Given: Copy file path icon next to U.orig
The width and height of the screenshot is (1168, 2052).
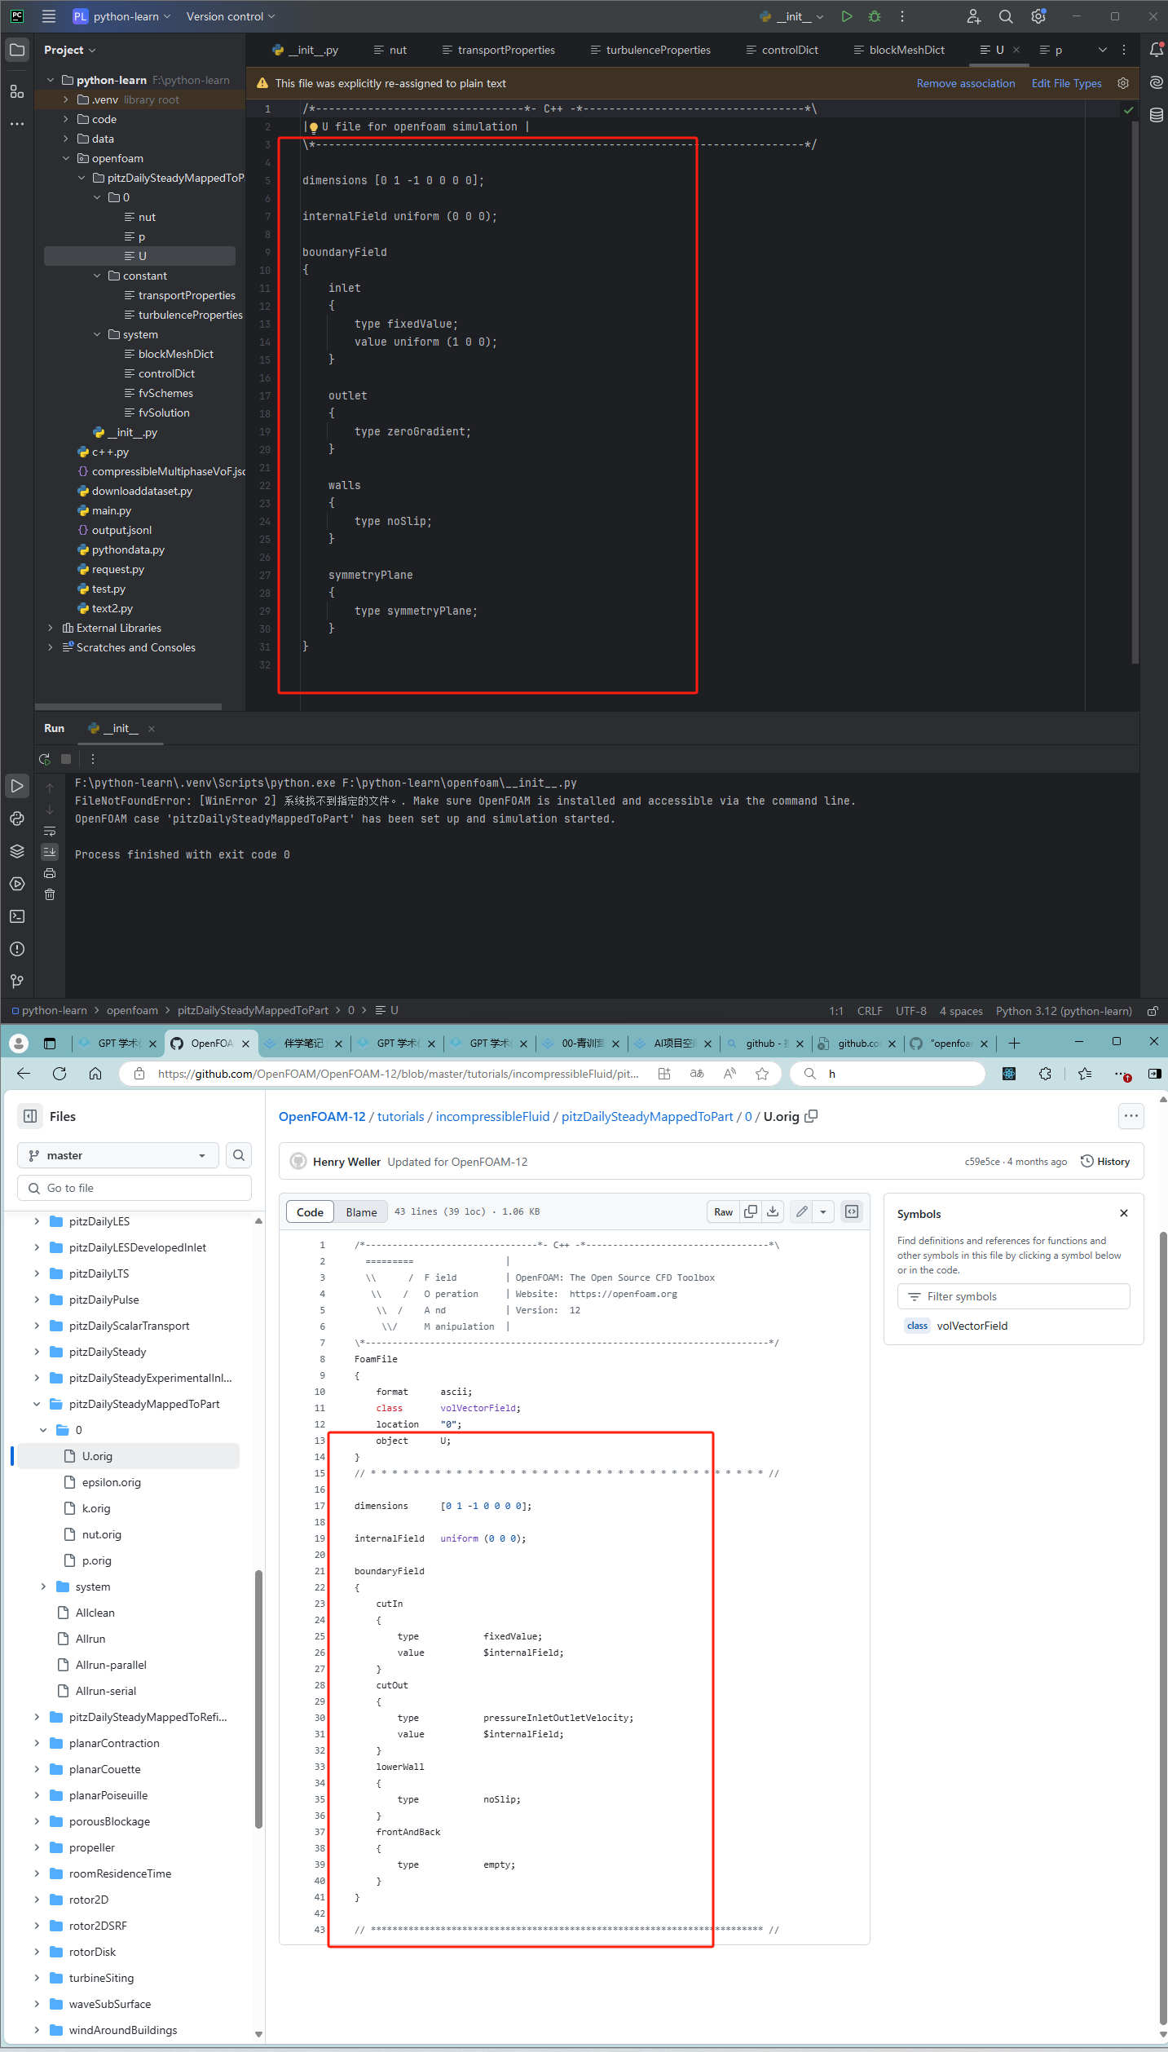Looking at the screenshot, I should tap(811, 1116).
